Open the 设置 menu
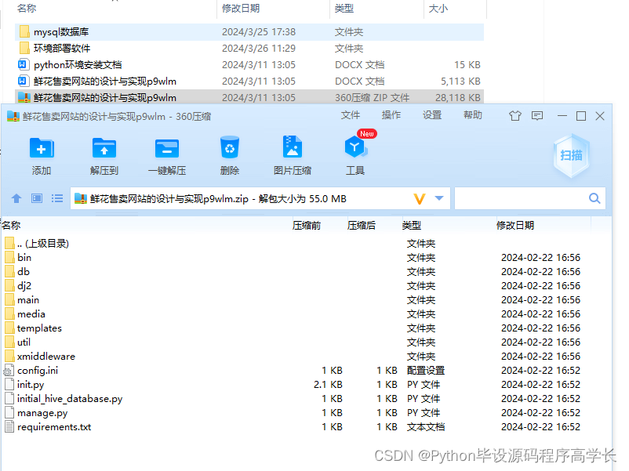Image resolution: width=629 pixels, height=471 pixels. pos(432,115)
